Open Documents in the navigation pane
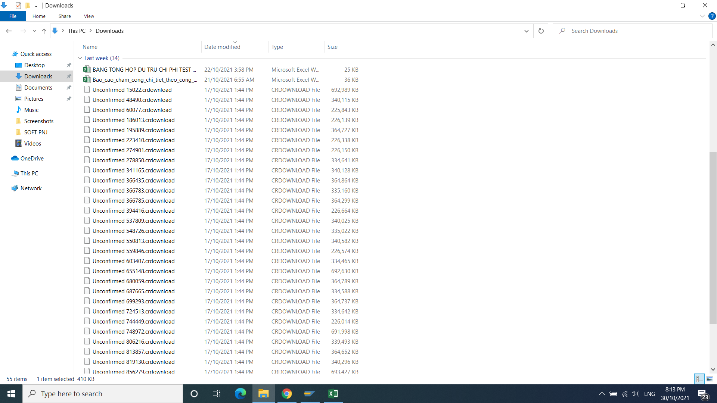The height and width of the screenshot is (403, 717). pyautogui.click(x=38, y=88)
